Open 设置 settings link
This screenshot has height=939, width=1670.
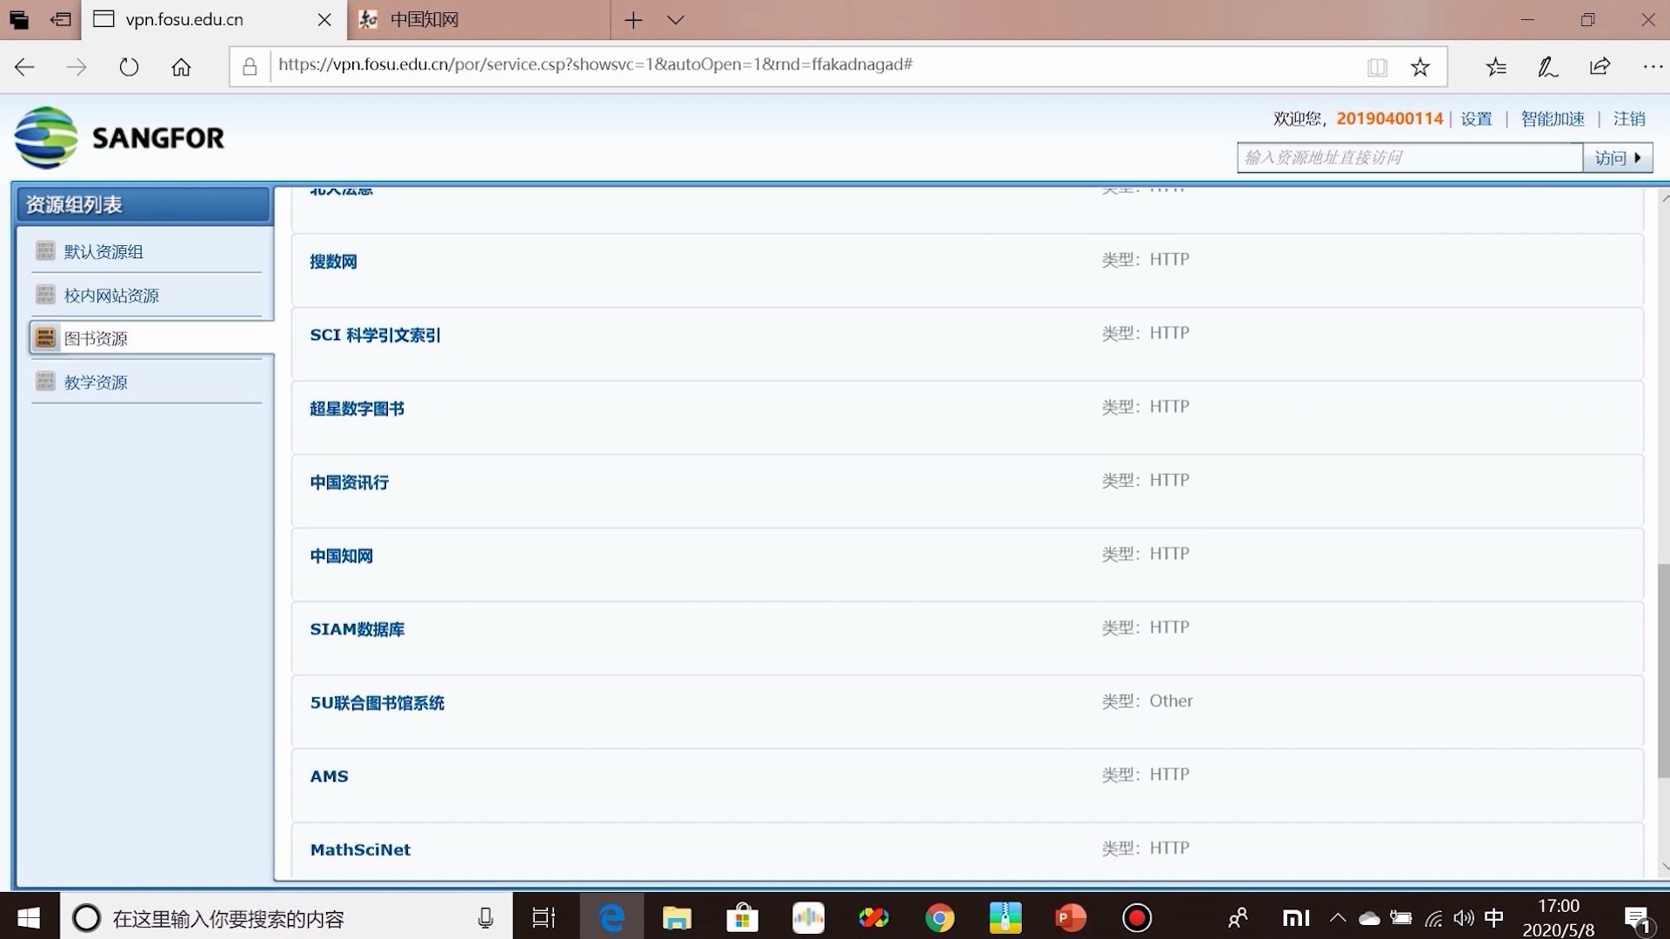click(1476, 118)
